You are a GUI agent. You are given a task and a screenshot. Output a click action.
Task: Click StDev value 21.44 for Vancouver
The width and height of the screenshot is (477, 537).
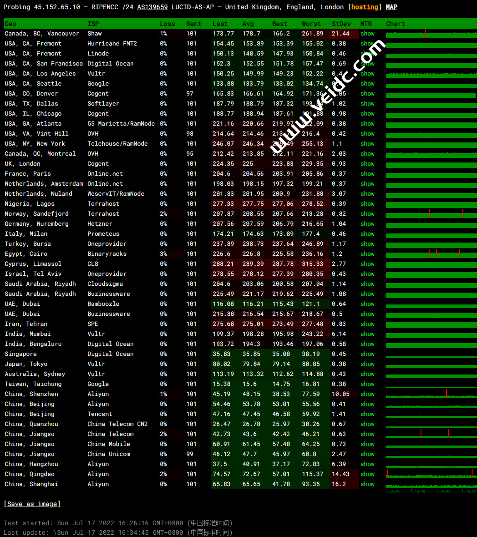pos(340,34)
